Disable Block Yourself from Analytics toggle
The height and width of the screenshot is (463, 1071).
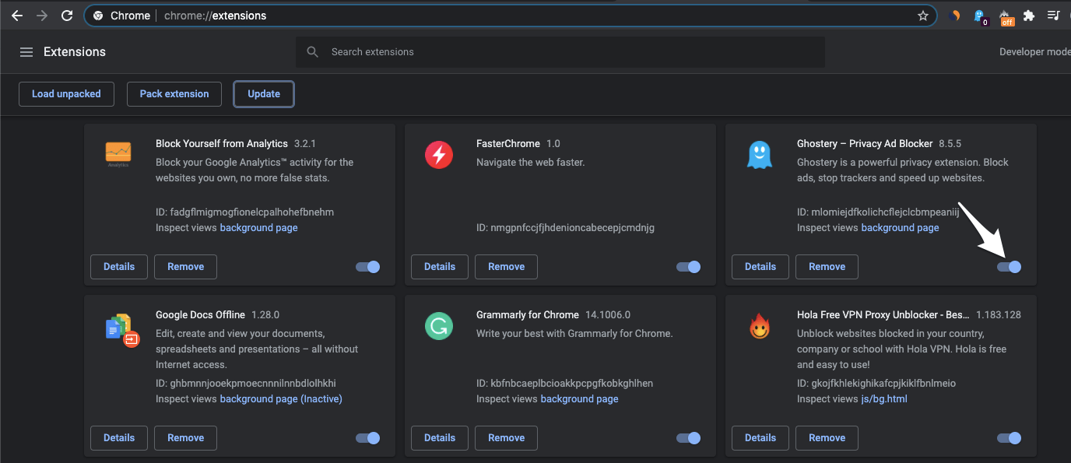click(368, 267)
